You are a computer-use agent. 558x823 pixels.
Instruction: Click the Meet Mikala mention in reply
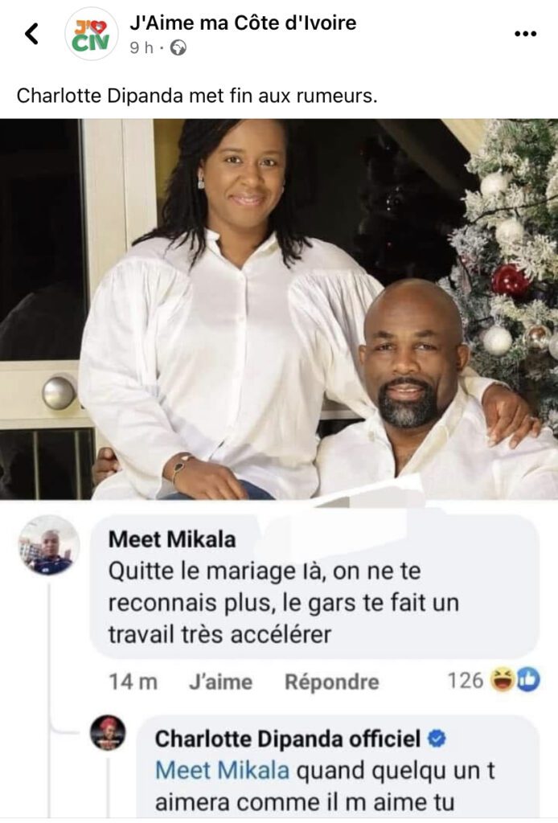click(x=223, y=771)
